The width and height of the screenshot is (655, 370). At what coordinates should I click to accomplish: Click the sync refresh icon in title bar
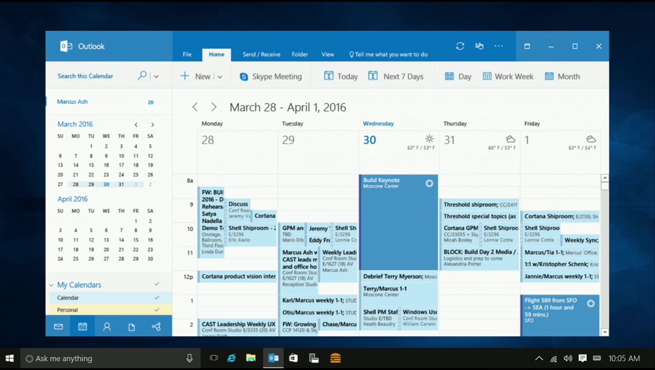tap(460, 46)
